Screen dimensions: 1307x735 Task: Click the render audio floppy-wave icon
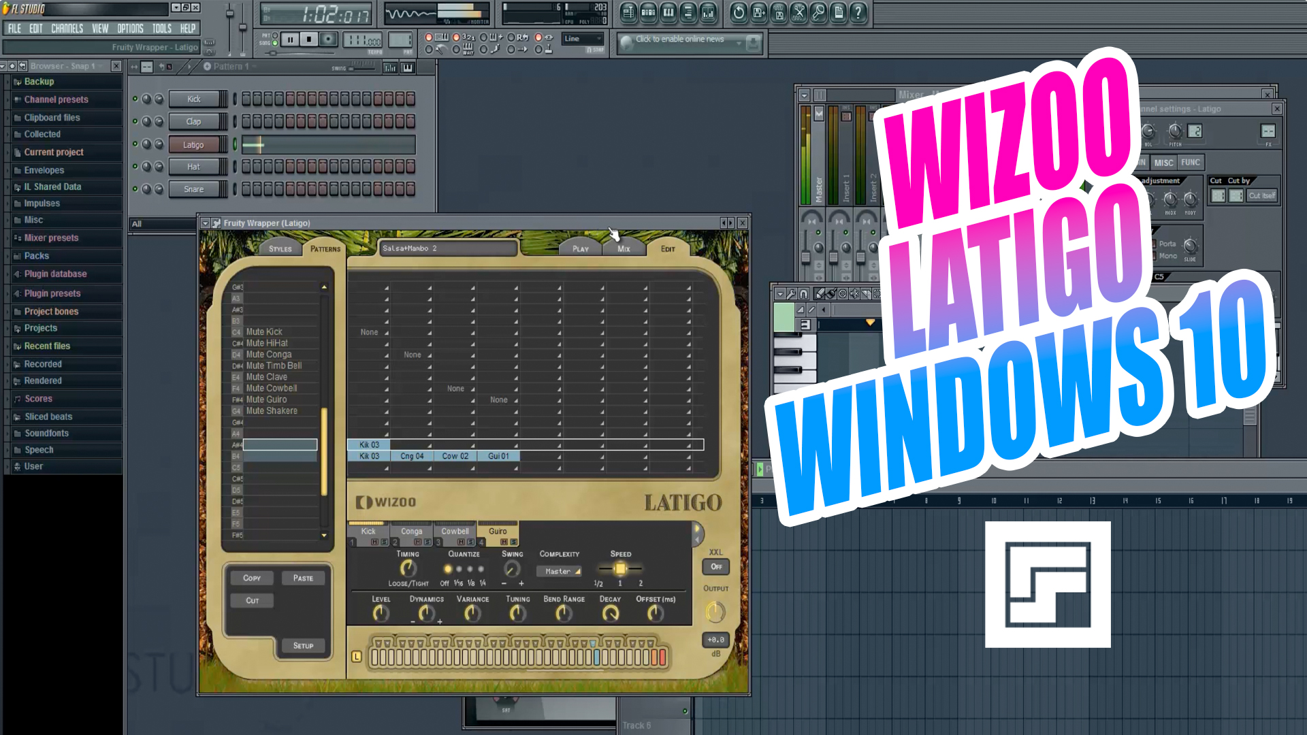(779, 12)
